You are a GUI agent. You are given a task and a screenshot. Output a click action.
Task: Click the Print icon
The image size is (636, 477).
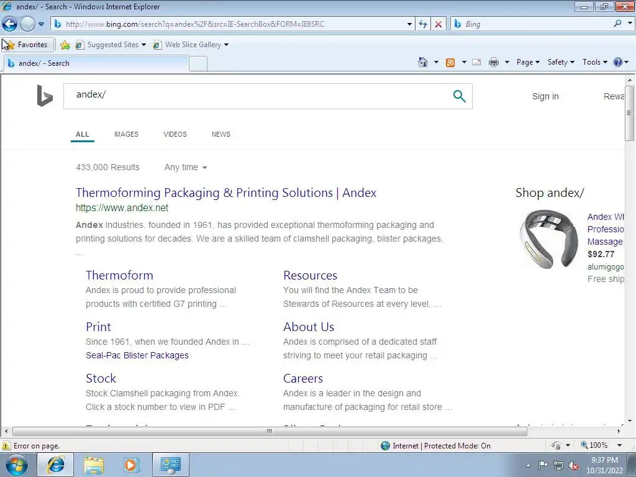(x=494, y=62)
